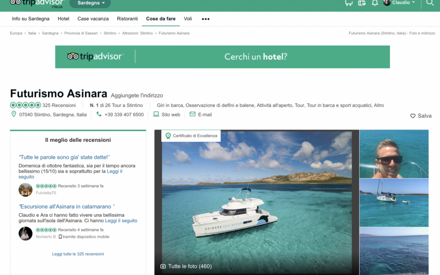Image resolution: width=440 pixels, height=275 pixels.
Task: Open the Voli tab
Action: click(188, 19)
